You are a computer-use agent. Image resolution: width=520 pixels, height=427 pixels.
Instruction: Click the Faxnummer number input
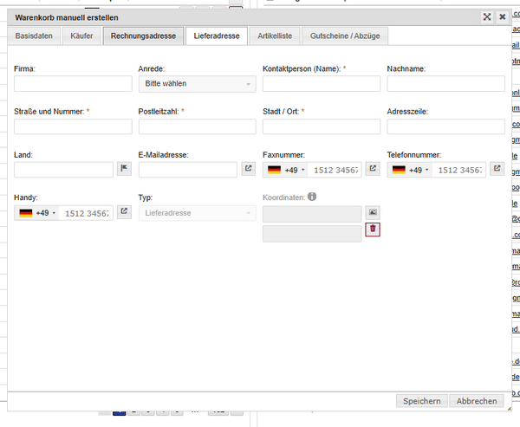click(x=335, y=170)
